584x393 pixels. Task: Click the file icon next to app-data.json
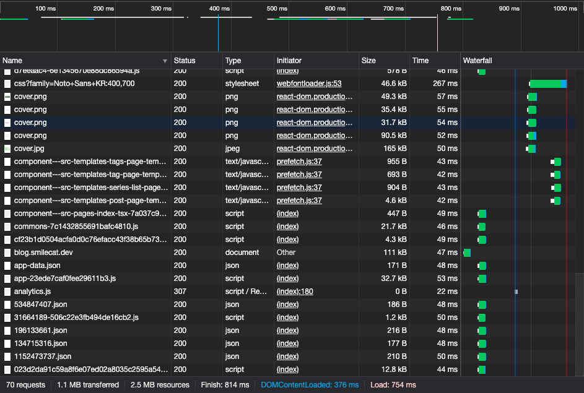click(7, 266)
